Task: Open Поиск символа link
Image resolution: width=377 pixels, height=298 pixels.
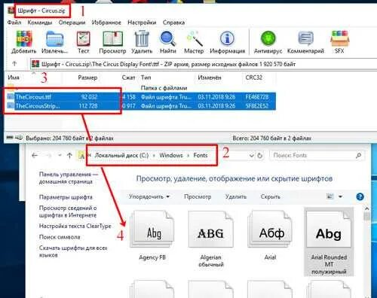Action: pyautogui.click(x=60, y=237)
